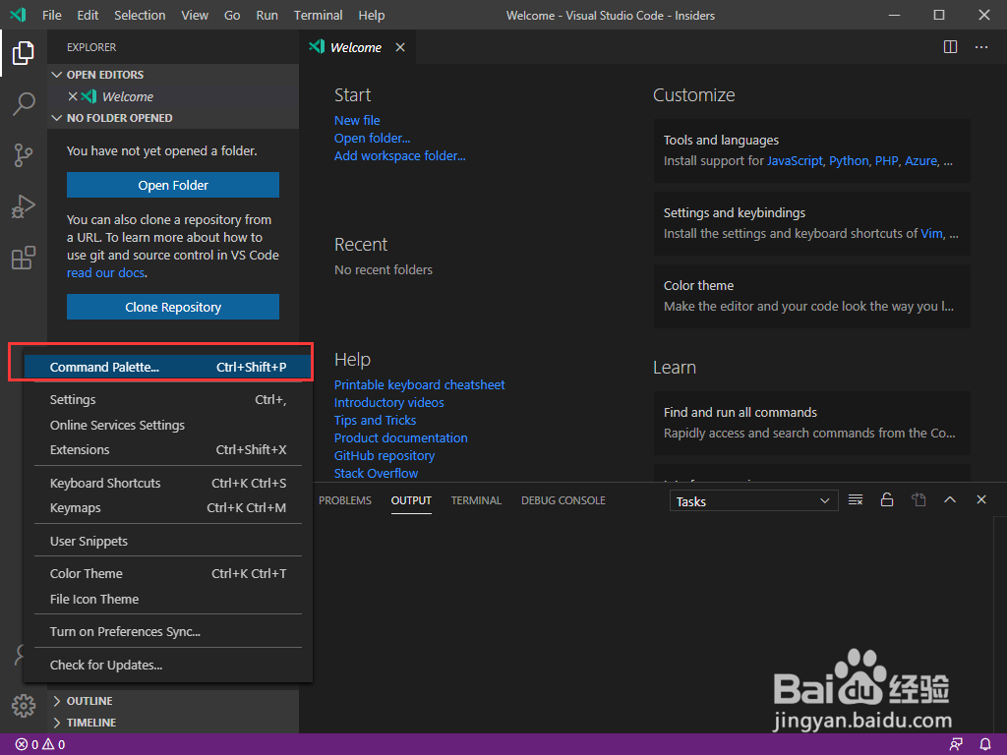The image size is (1007, 755).
Task: Click the split editor right icon
Action: click(950, 47)
